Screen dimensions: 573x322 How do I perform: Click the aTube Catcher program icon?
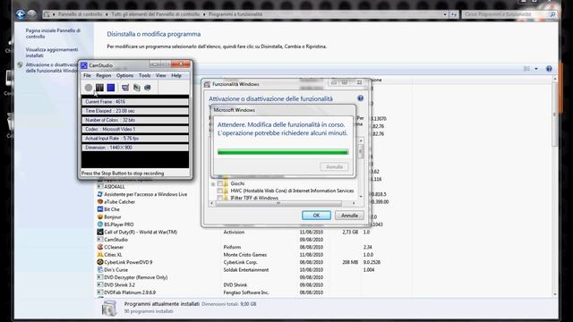pyautogui.click(x=100, y=201)
